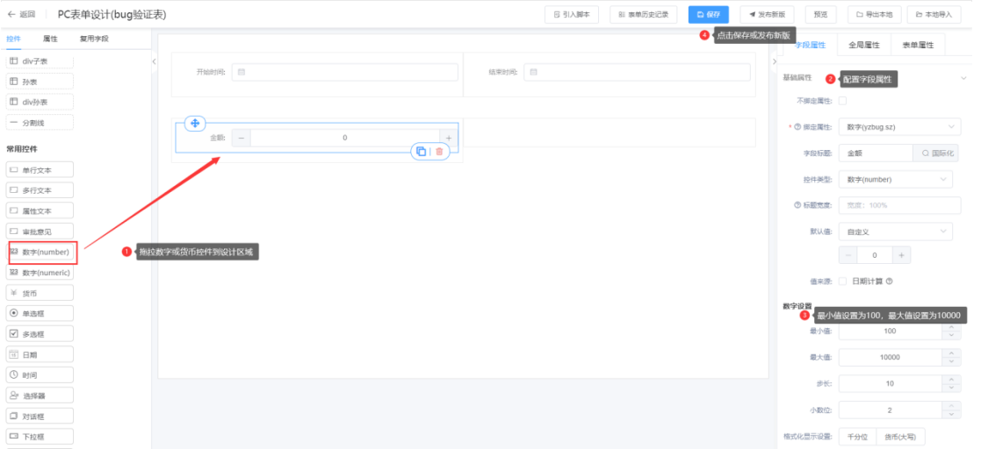Switch to the 属性 tab
The width and height of the screenshot is (981, 449).
point(50,39)
